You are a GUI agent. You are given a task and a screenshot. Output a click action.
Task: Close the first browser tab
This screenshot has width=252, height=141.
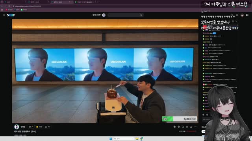[x=25, y=2]
